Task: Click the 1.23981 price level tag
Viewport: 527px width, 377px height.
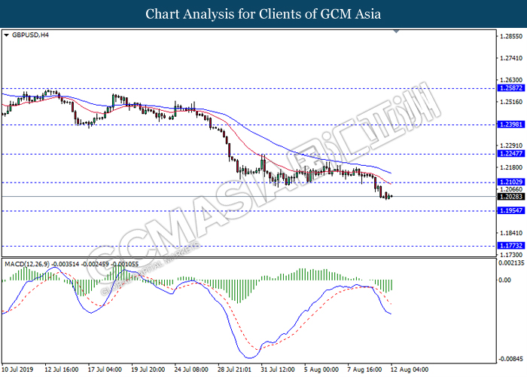Action: pyautogui.click(x=510, y=125)
